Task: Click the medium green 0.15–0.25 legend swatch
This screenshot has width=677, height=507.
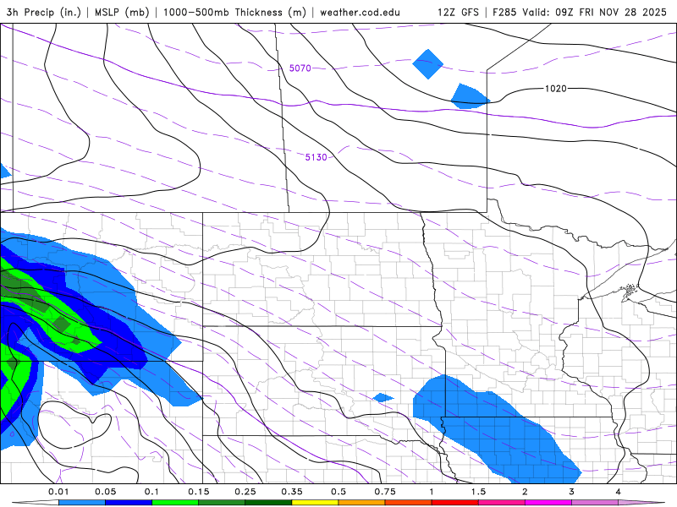Action: (222, 503)
